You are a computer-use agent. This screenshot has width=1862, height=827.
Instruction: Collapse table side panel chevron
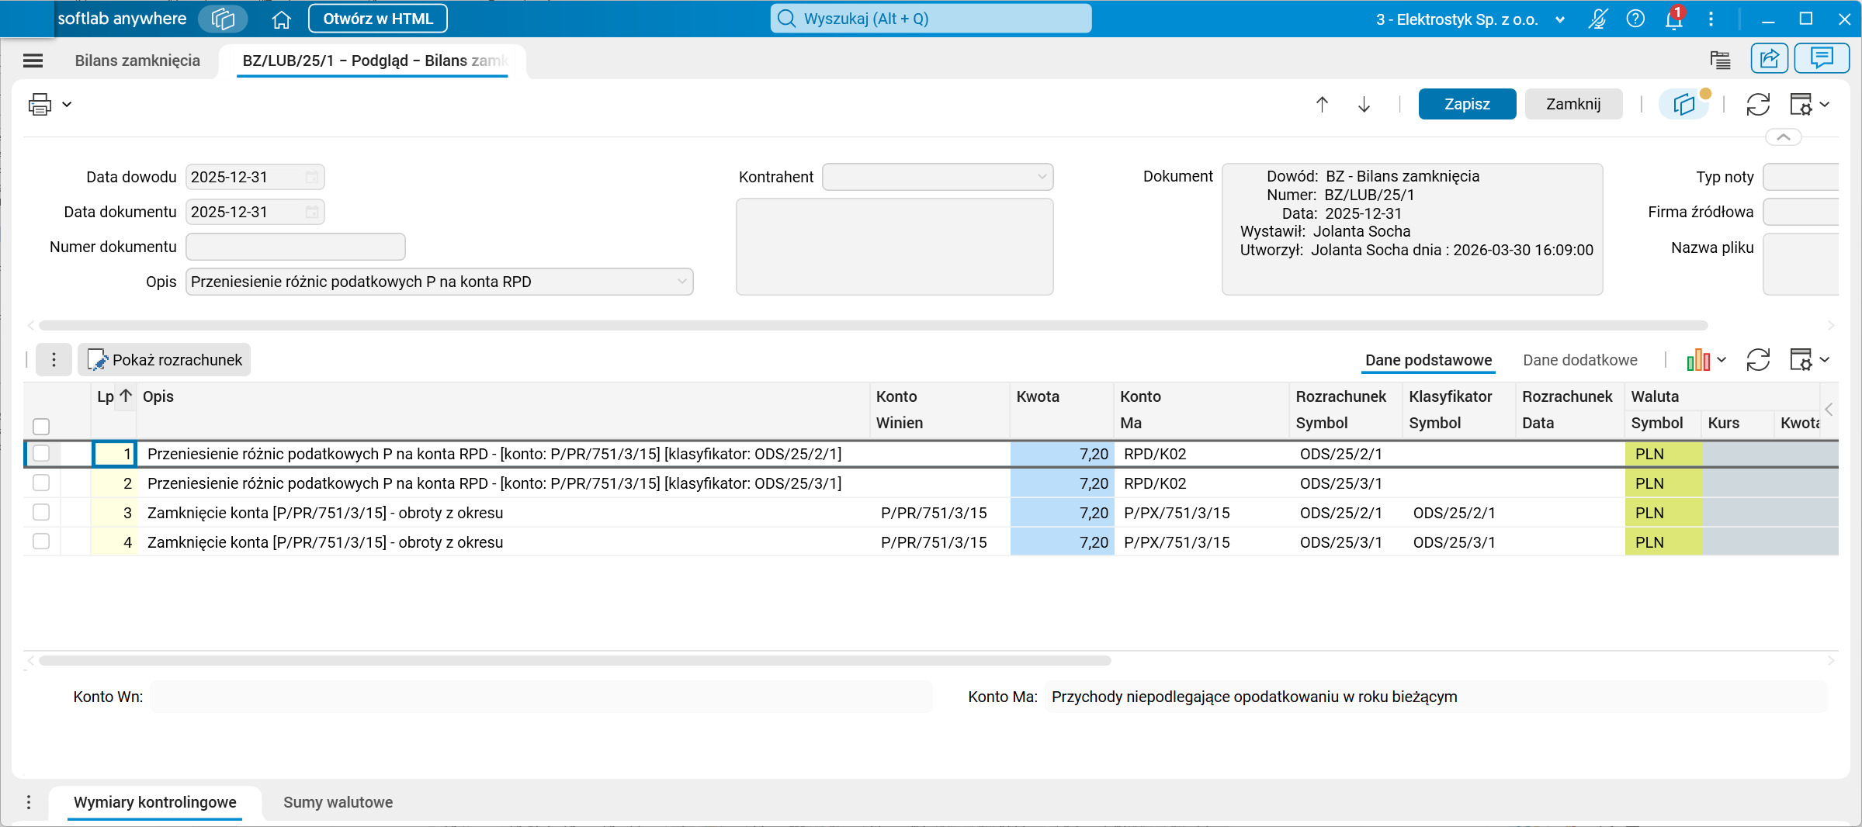point(1829,410)
